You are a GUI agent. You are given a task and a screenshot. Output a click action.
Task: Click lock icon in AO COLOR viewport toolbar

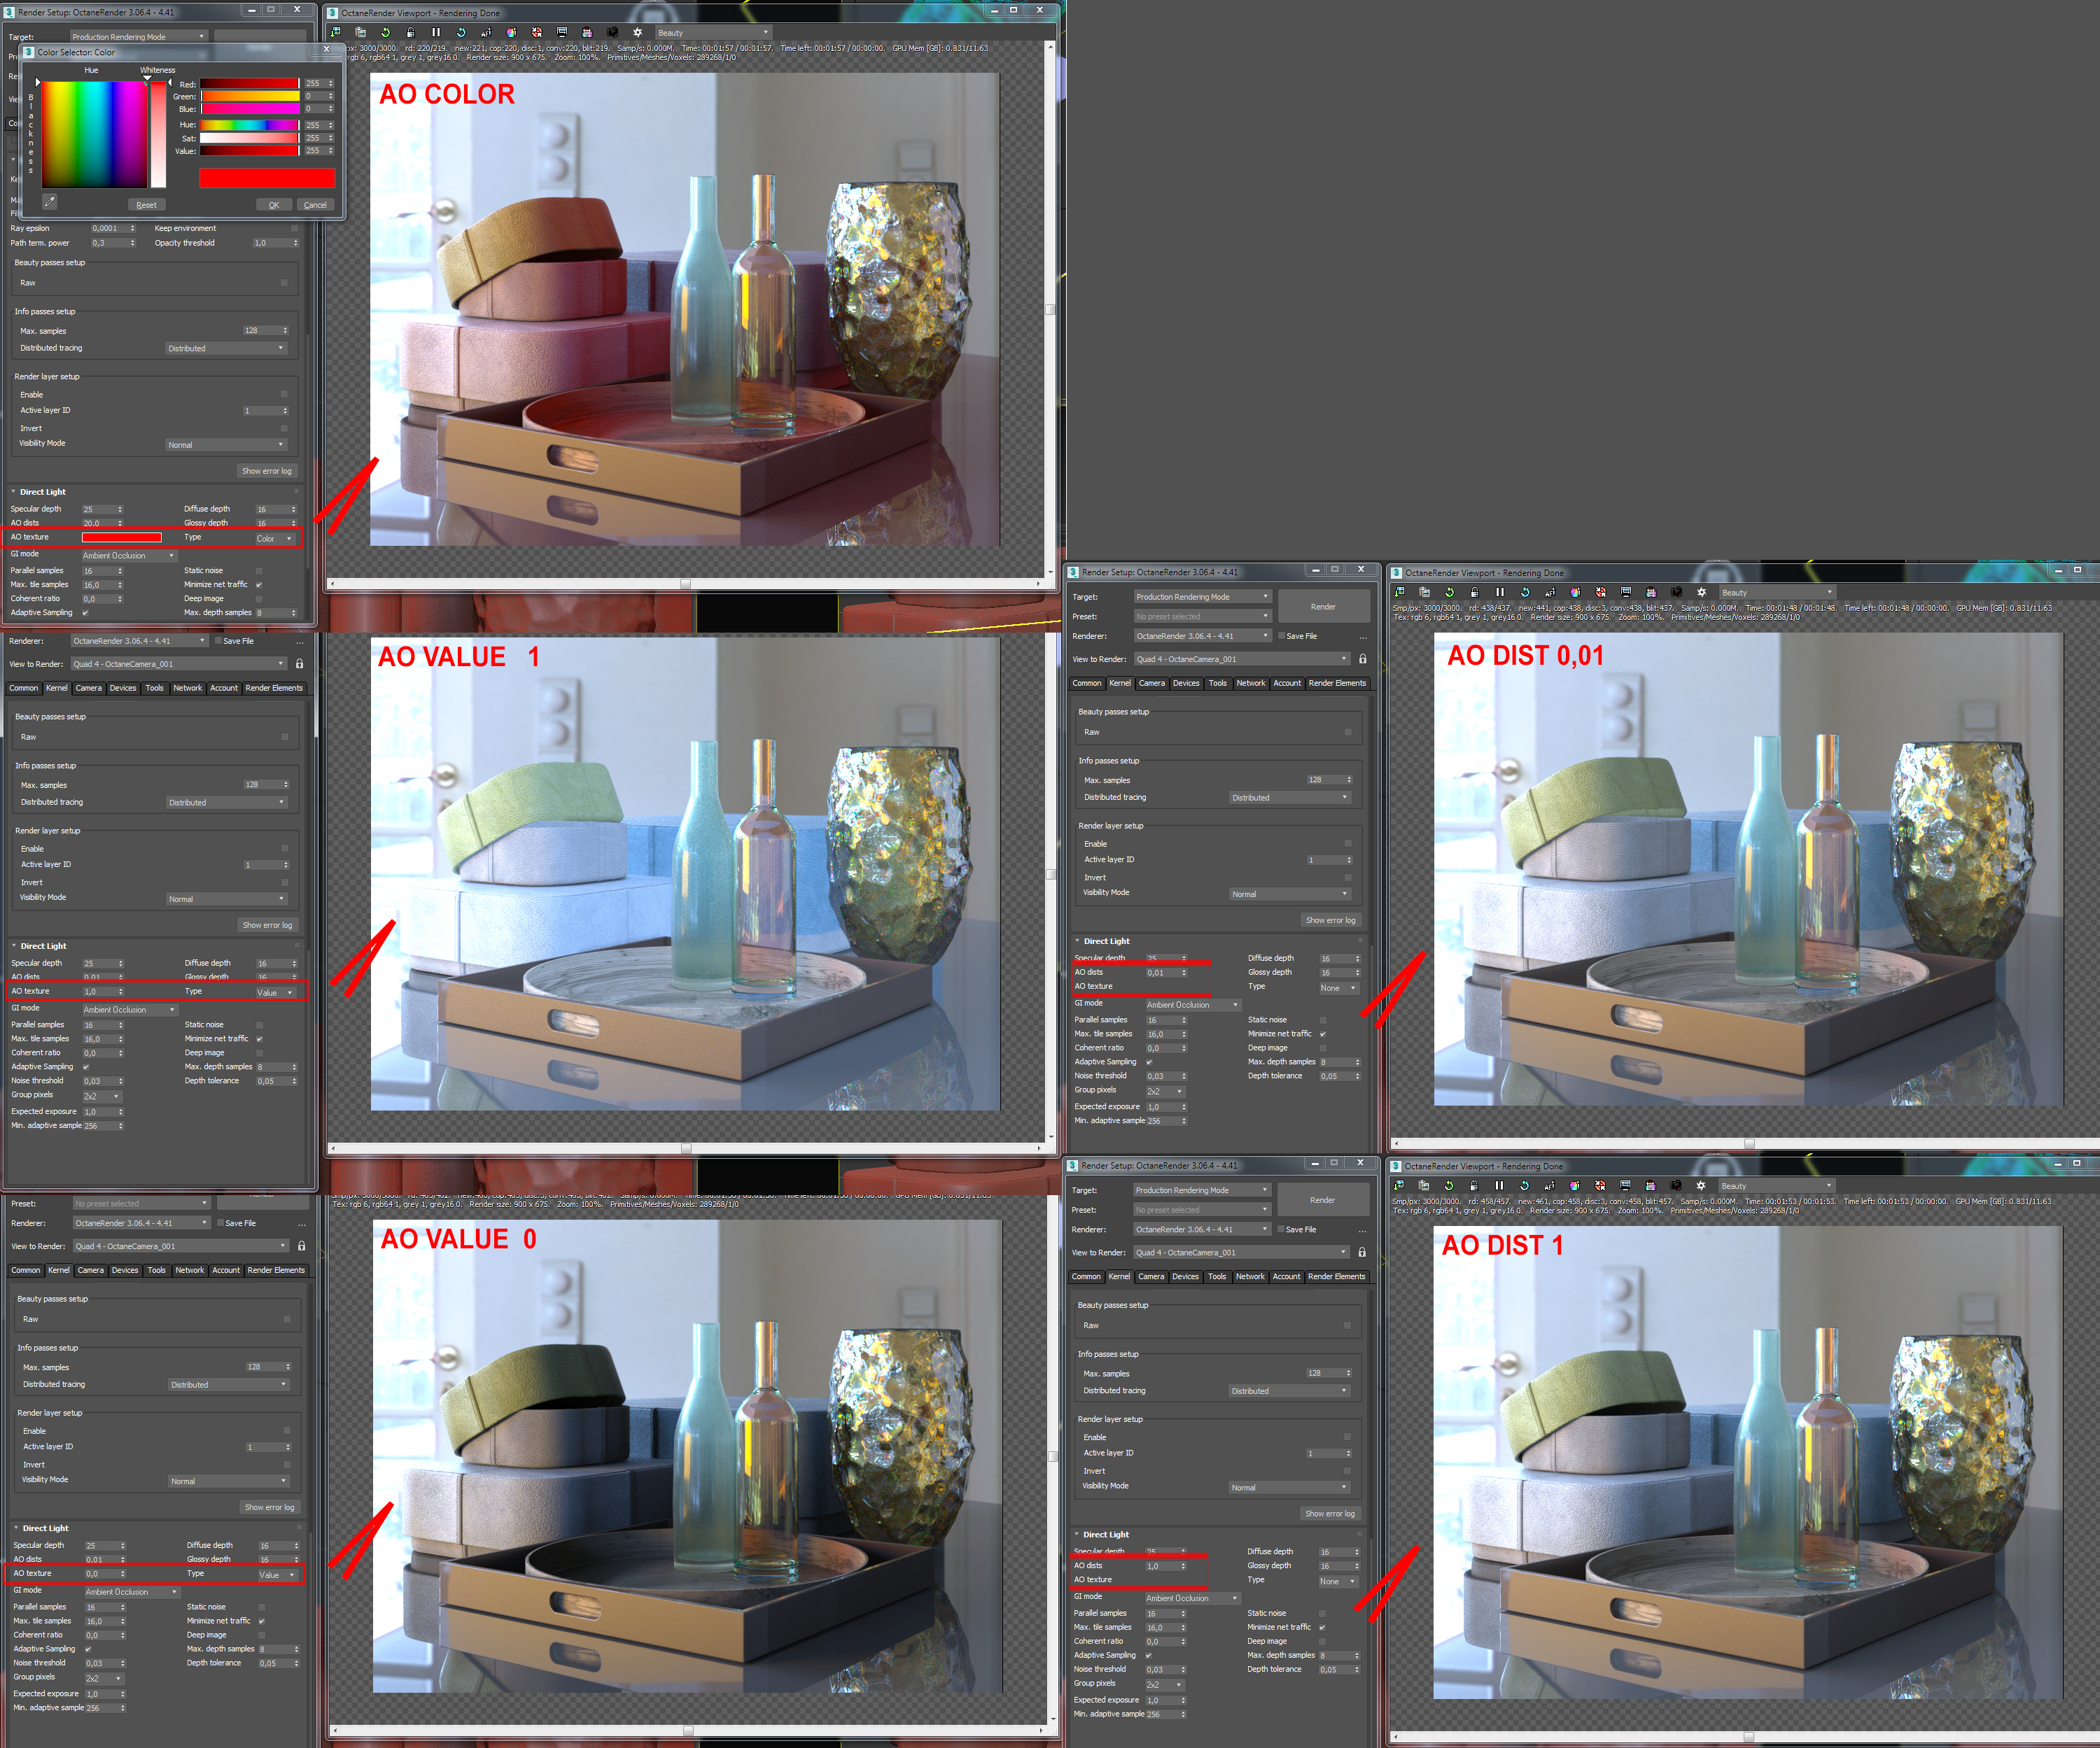(x=411, y=32)
